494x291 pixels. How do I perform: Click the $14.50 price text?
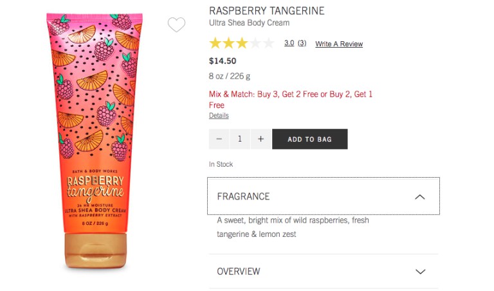click(x=223, y=61)
